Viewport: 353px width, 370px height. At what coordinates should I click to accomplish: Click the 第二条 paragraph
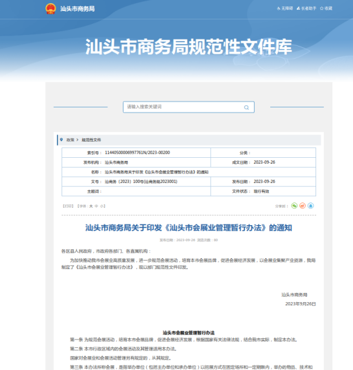click(x=123, y=349)
